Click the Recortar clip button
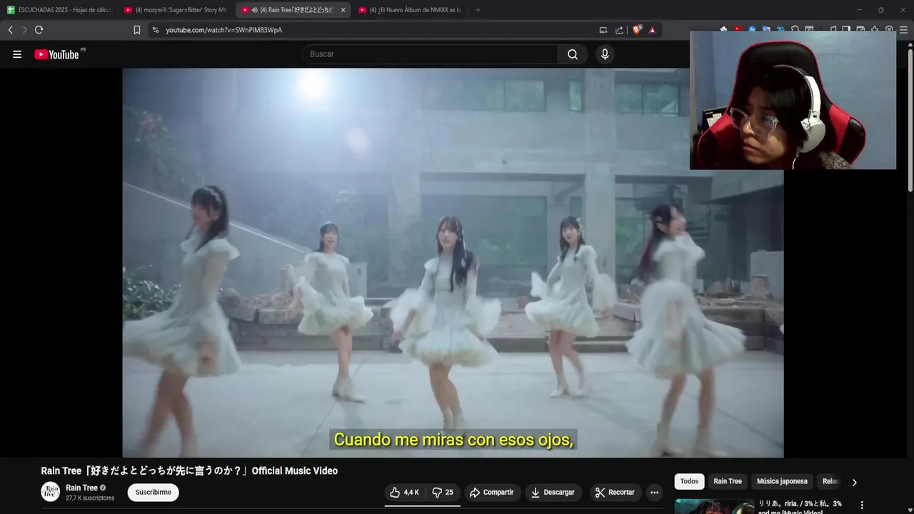This screenshot has height=514, width=914. click(x=615, y=493)
